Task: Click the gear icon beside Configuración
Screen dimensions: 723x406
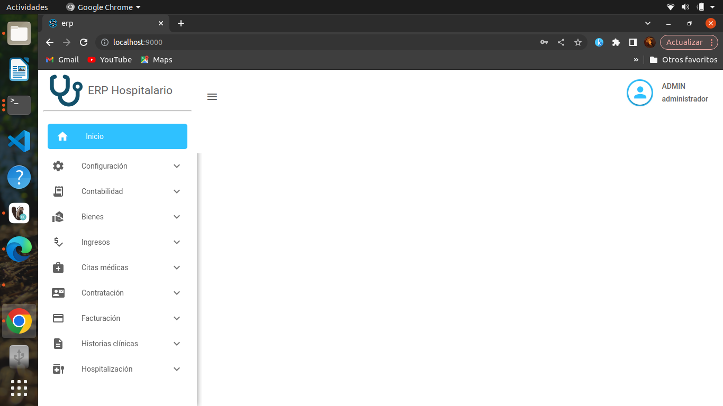Action: click(58, 166)
